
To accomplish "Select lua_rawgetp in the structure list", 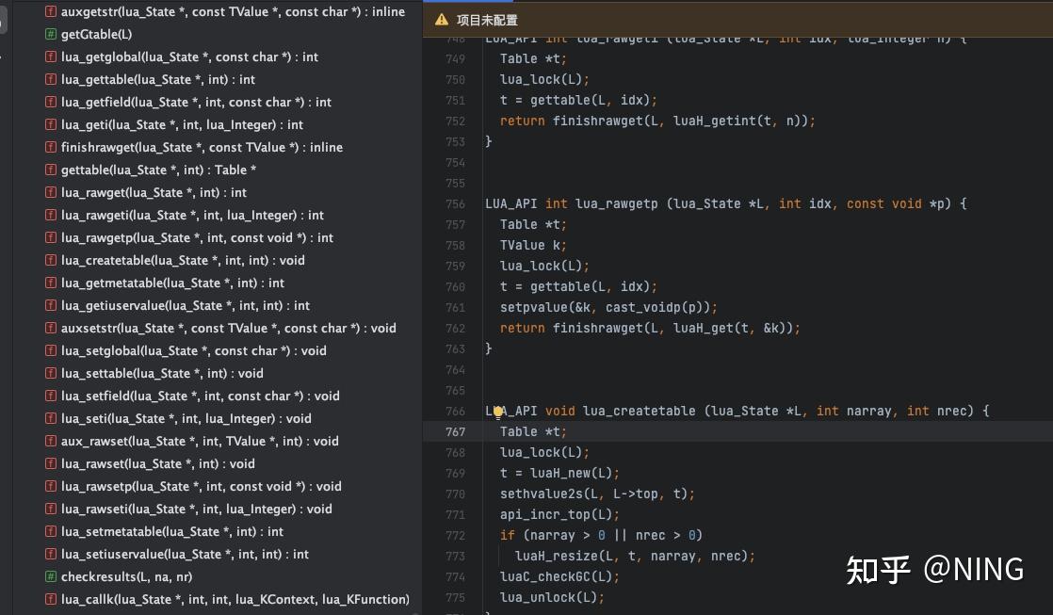I will coord(197,237).
